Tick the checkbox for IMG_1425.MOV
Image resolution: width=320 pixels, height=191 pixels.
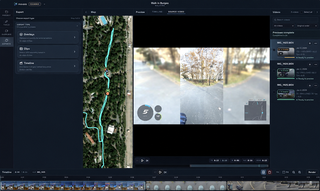274,92
